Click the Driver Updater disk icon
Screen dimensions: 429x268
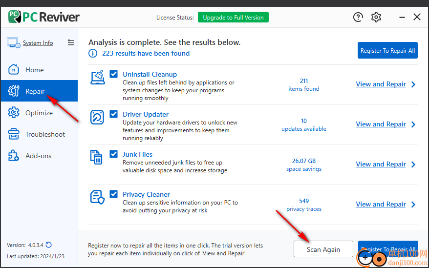pyautogui.click(x=97, y=117)
